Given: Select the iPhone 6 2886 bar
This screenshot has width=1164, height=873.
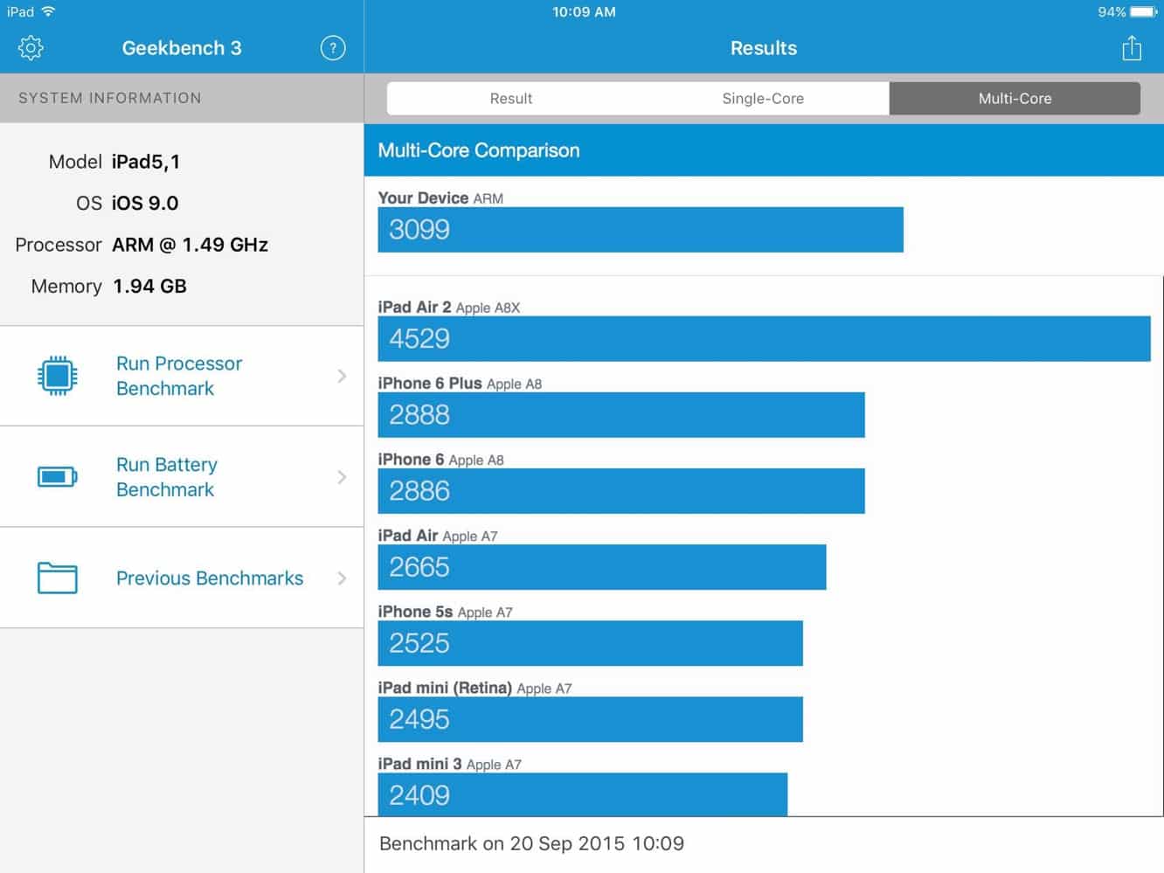Looking at the screenshot, I should [x=621, y=491].
